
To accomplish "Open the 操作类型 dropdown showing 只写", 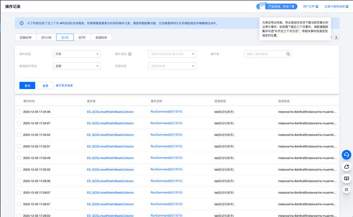I will click(x=77, y=54).
